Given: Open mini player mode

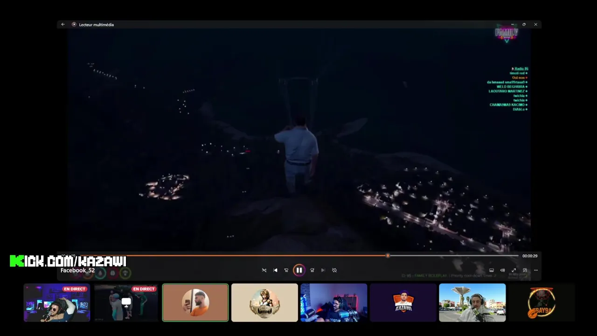Looking at the screenshot, I should pos(525,270).
